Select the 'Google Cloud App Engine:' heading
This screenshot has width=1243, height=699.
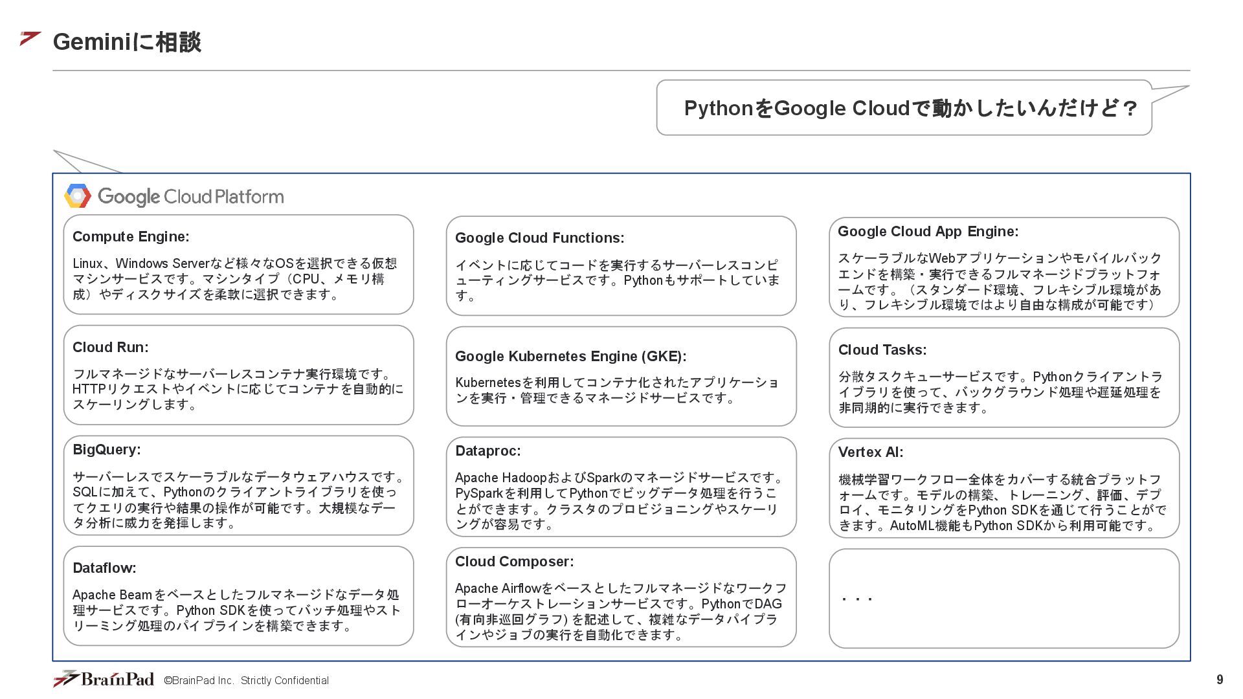click(x=928, y=232)
